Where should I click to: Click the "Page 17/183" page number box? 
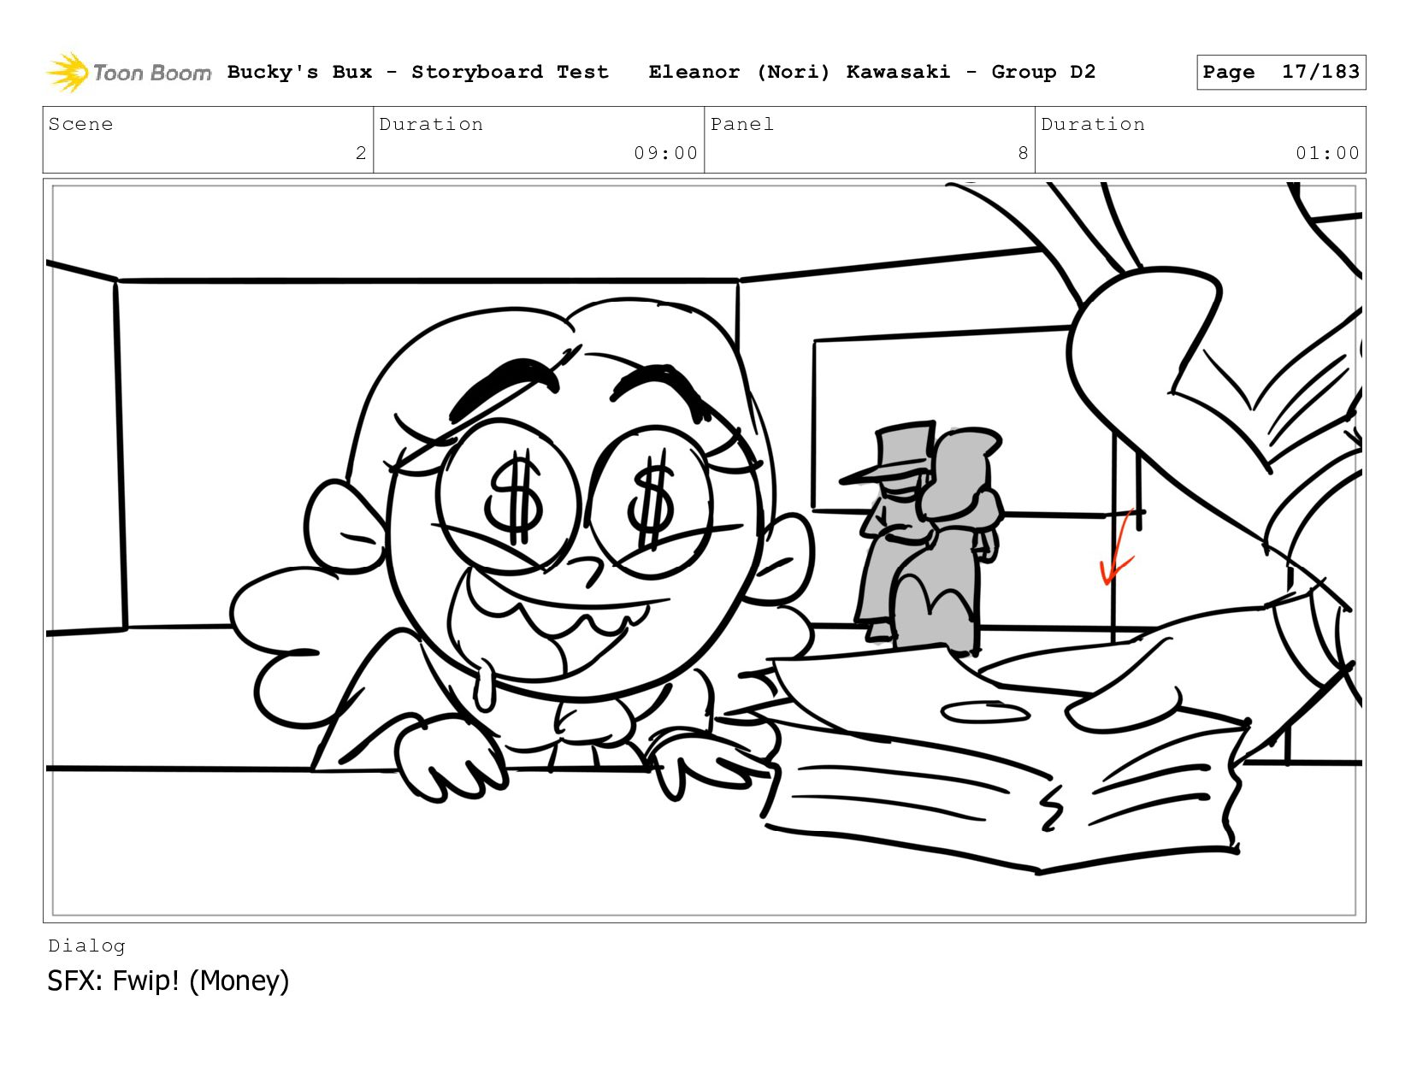click(1281, 72)
